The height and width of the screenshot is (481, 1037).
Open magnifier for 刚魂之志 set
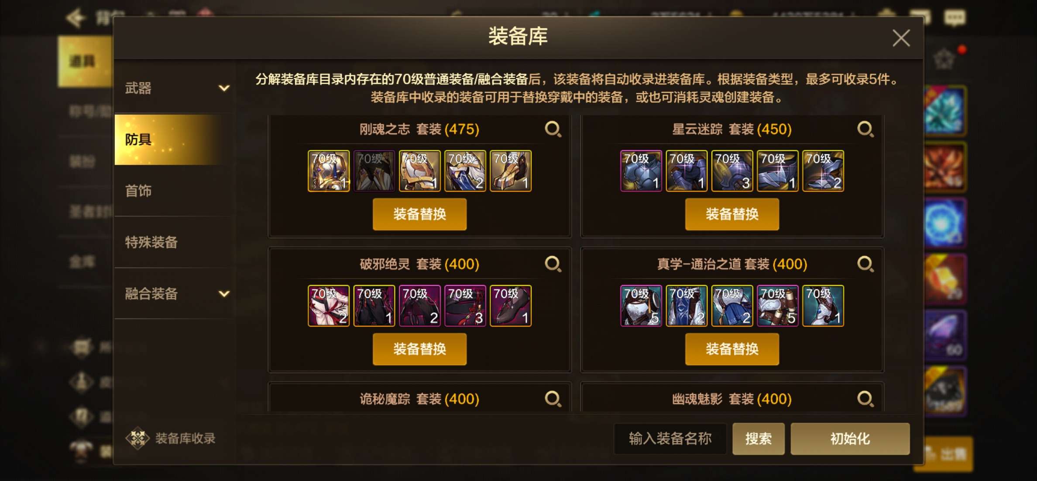(x=553, y=129)
